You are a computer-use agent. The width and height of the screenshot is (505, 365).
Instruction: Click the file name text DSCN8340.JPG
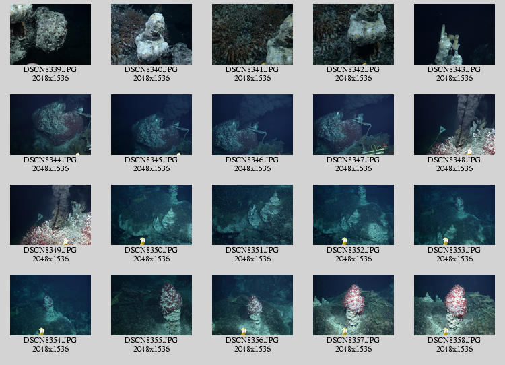coord(151,69)
